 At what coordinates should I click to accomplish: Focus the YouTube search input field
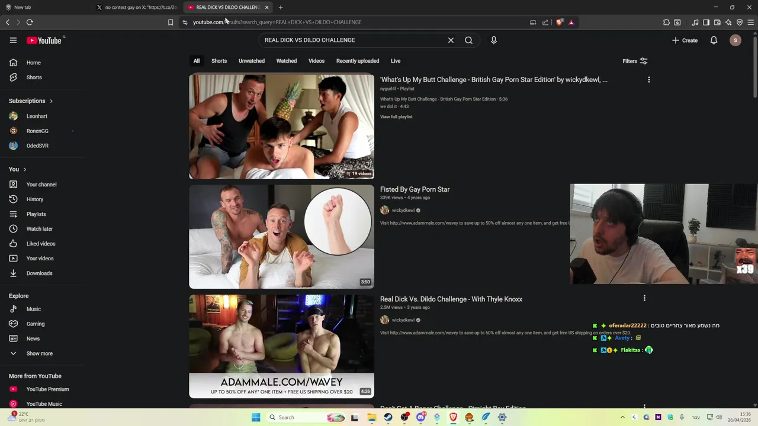click(x=353, y=40)
